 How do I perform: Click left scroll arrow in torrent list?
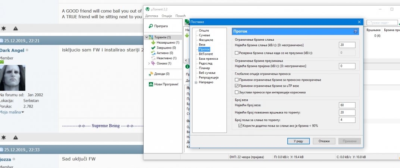point(186,60)
